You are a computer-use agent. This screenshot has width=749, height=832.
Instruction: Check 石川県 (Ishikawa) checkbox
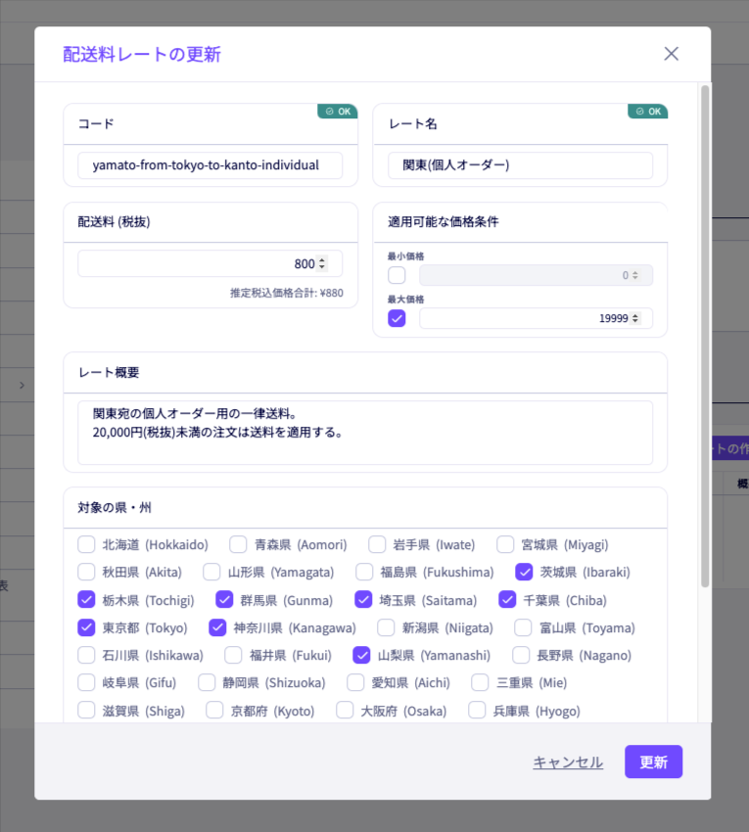pyautogui.click(x=86, y=655)
